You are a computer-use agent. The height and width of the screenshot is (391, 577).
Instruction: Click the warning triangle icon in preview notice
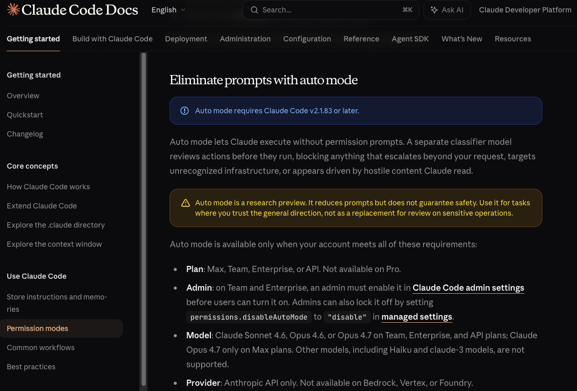click(186, 203)
